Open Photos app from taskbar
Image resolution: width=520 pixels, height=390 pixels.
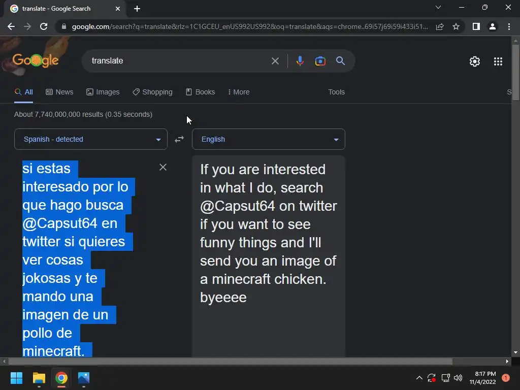[84, 378]
